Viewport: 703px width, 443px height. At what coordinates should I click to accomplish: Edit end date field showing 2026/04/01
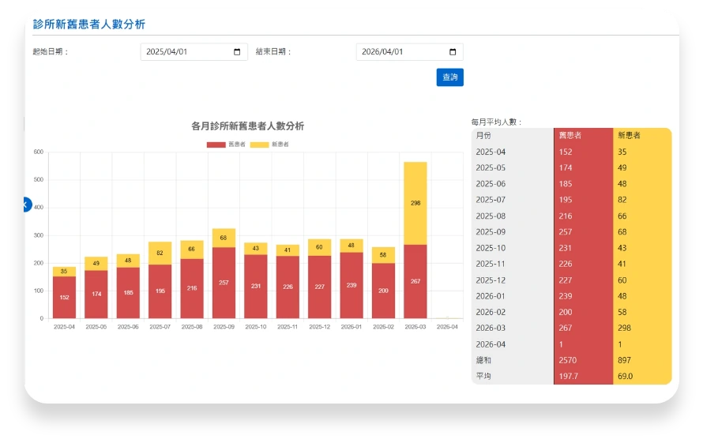point(409,52)
